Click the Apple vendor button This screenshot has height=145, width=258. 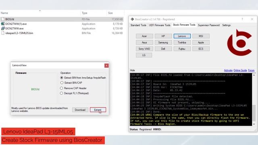[x=201, y=42]
